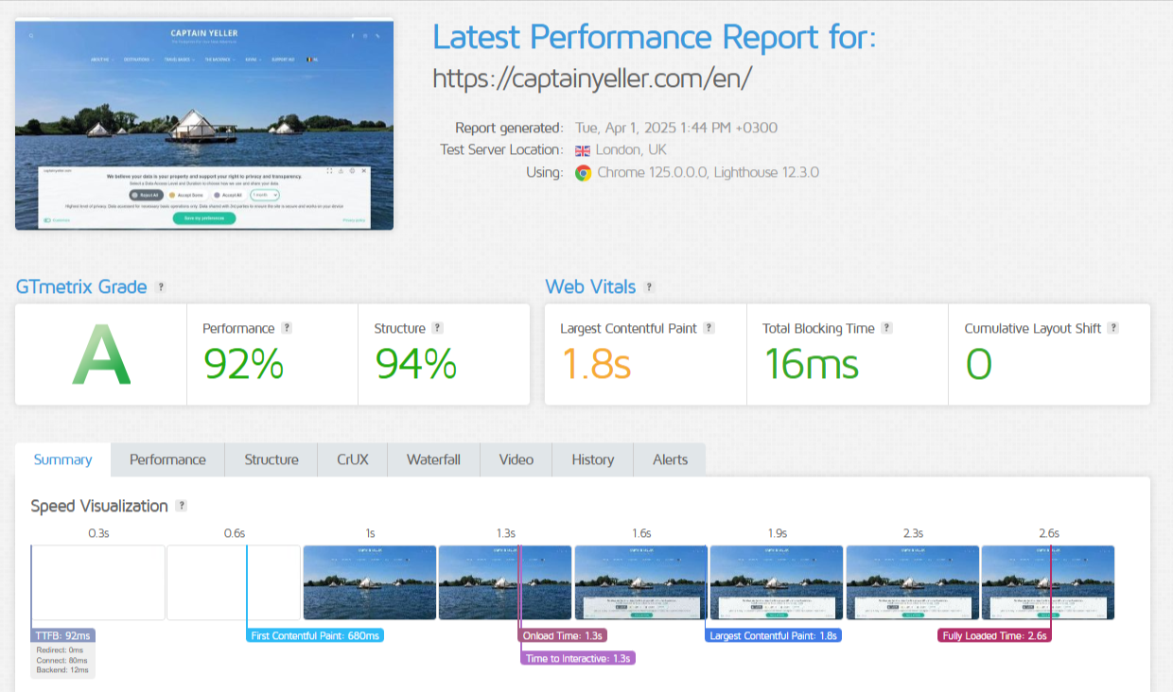
Task: Click the Redirect: 0ms detail
Action: pyautogui.click(x=60, y=650)
